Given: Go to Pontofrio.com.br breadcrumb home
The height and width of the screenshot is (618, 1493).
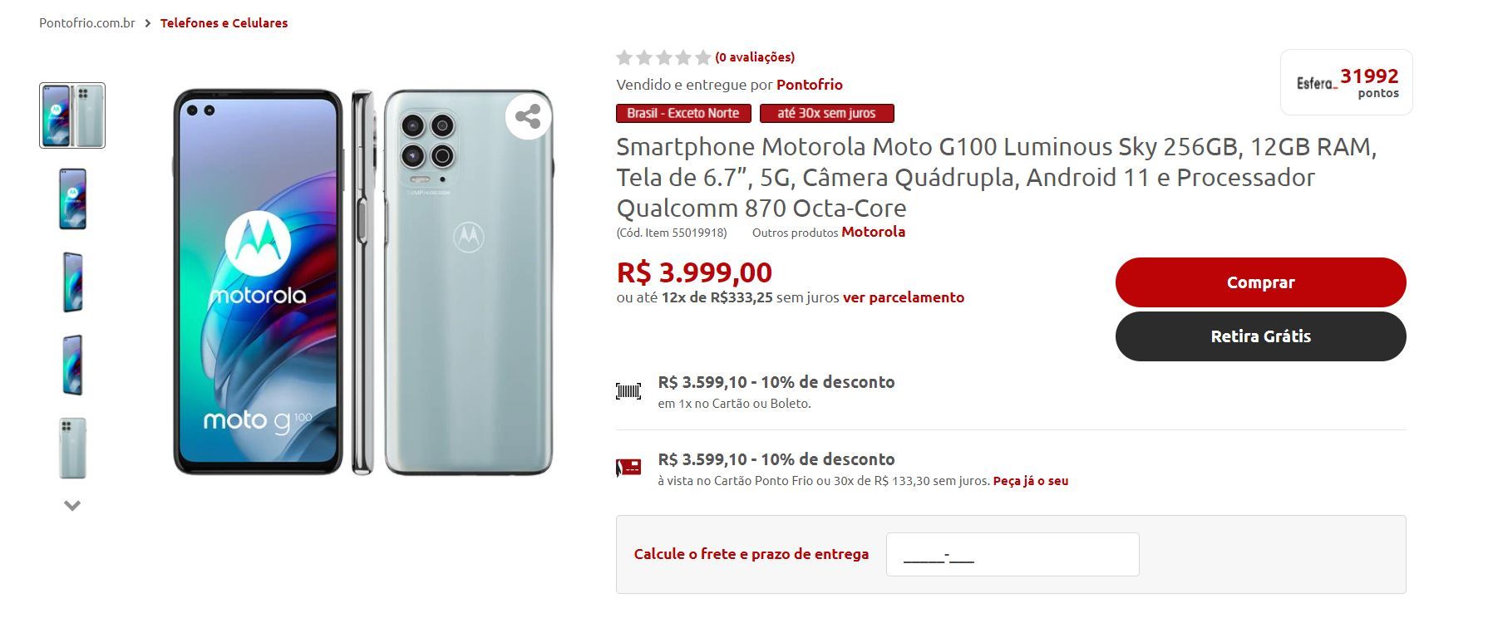Looking at the screenshot, I should click(87, 23).
